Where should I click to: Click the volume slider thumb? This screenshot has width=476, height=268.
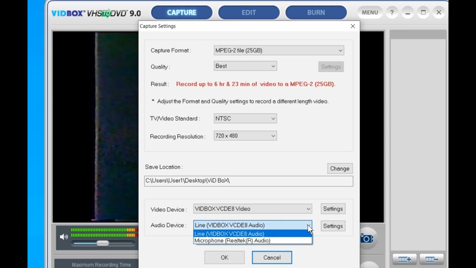103,243
